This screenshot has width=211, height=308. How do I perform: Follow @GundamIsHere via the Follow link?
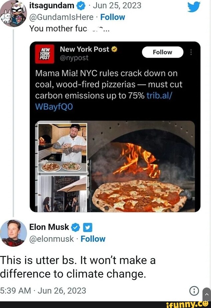pyautogui.click(x=113, y=17)
